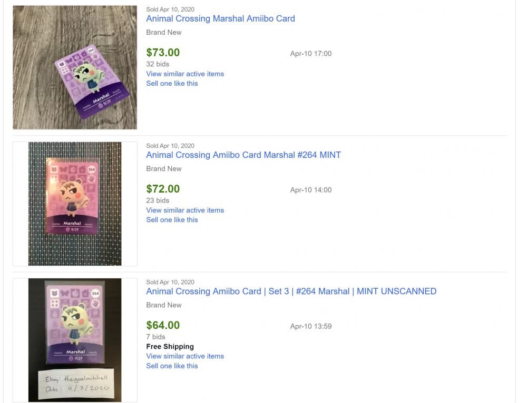Viewport: 527px width, 403px height.
Task: Click Sell one like this under 32 bids
Action: pyautogui.click(x=172, y=83)
